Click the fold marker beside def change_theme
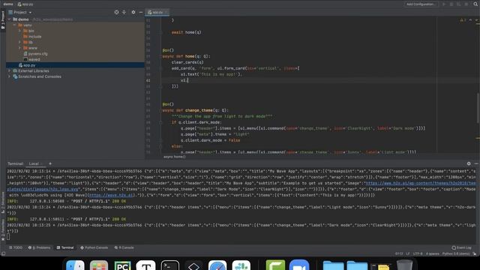The height and width of the screenshot is (270, 480). 160,110
